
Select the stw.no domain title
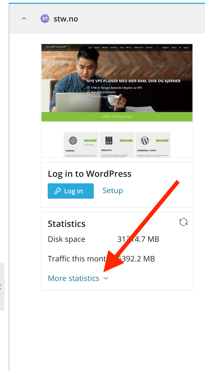click(66, 19)
